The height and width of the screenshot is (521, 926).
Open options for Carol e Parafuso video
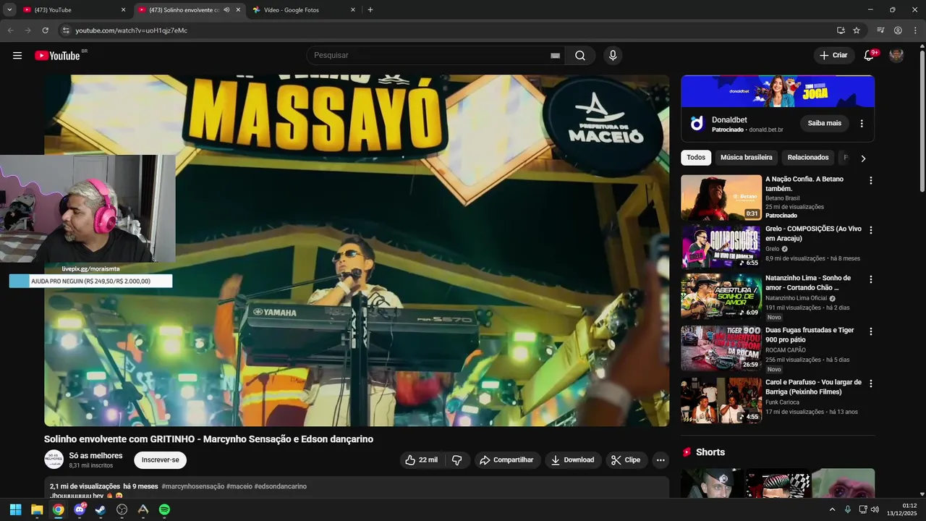pos(871,384)
